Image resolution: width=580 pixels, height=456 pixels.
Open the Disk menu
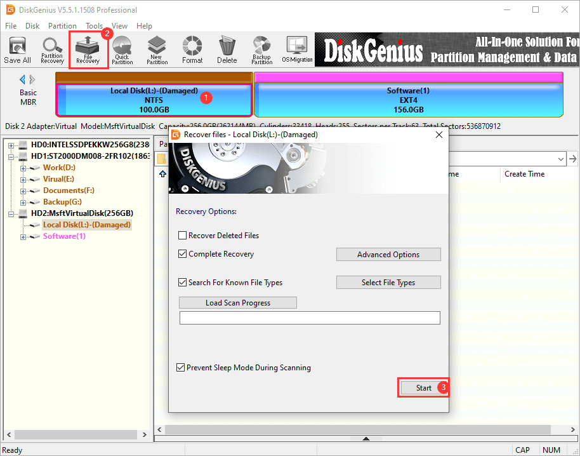32,26
